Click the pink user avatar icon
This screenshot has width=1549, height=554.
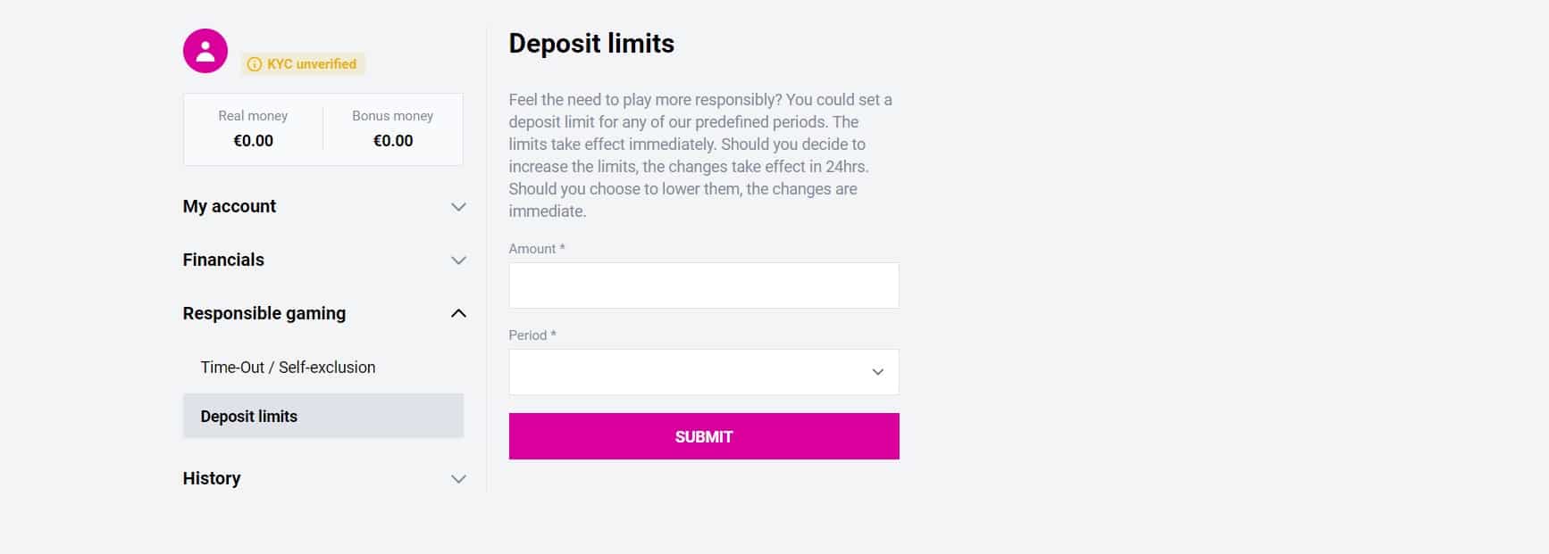(205, 51)
